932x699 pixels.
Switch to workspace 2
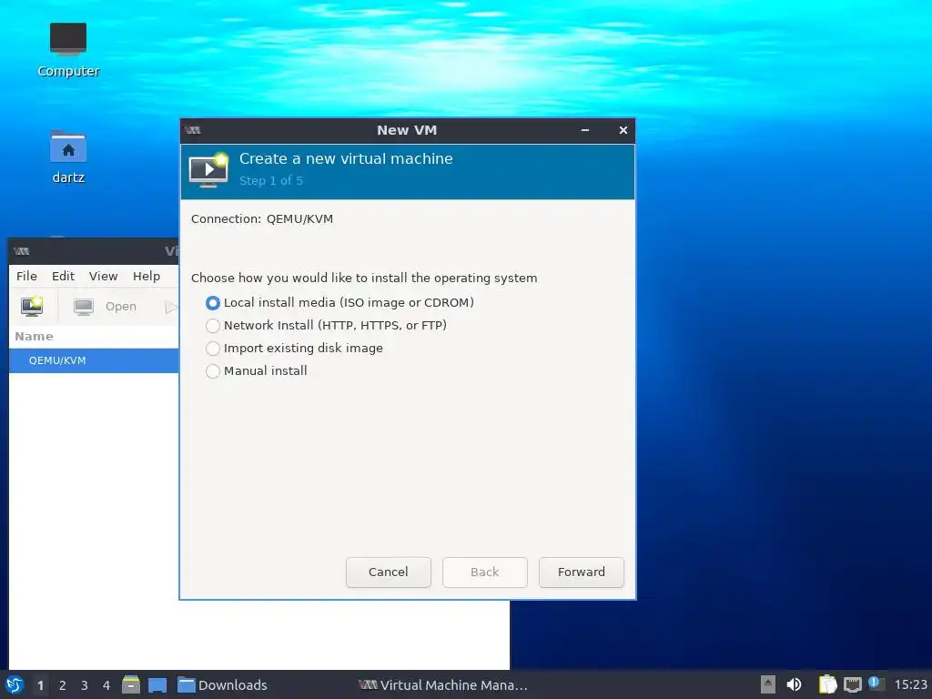pyautogui.click(x=63, y=685)
